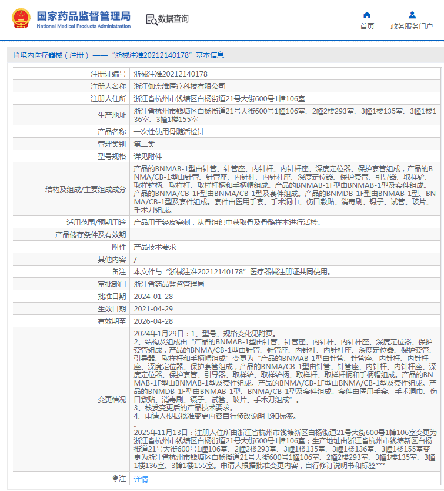Click the NMPA national emblem logo
444x491 pixels.
(19, 19)
